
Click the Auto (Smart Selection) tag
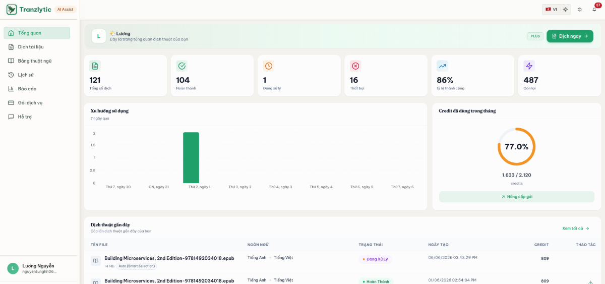pyautogui.click(x=137, y=266)
